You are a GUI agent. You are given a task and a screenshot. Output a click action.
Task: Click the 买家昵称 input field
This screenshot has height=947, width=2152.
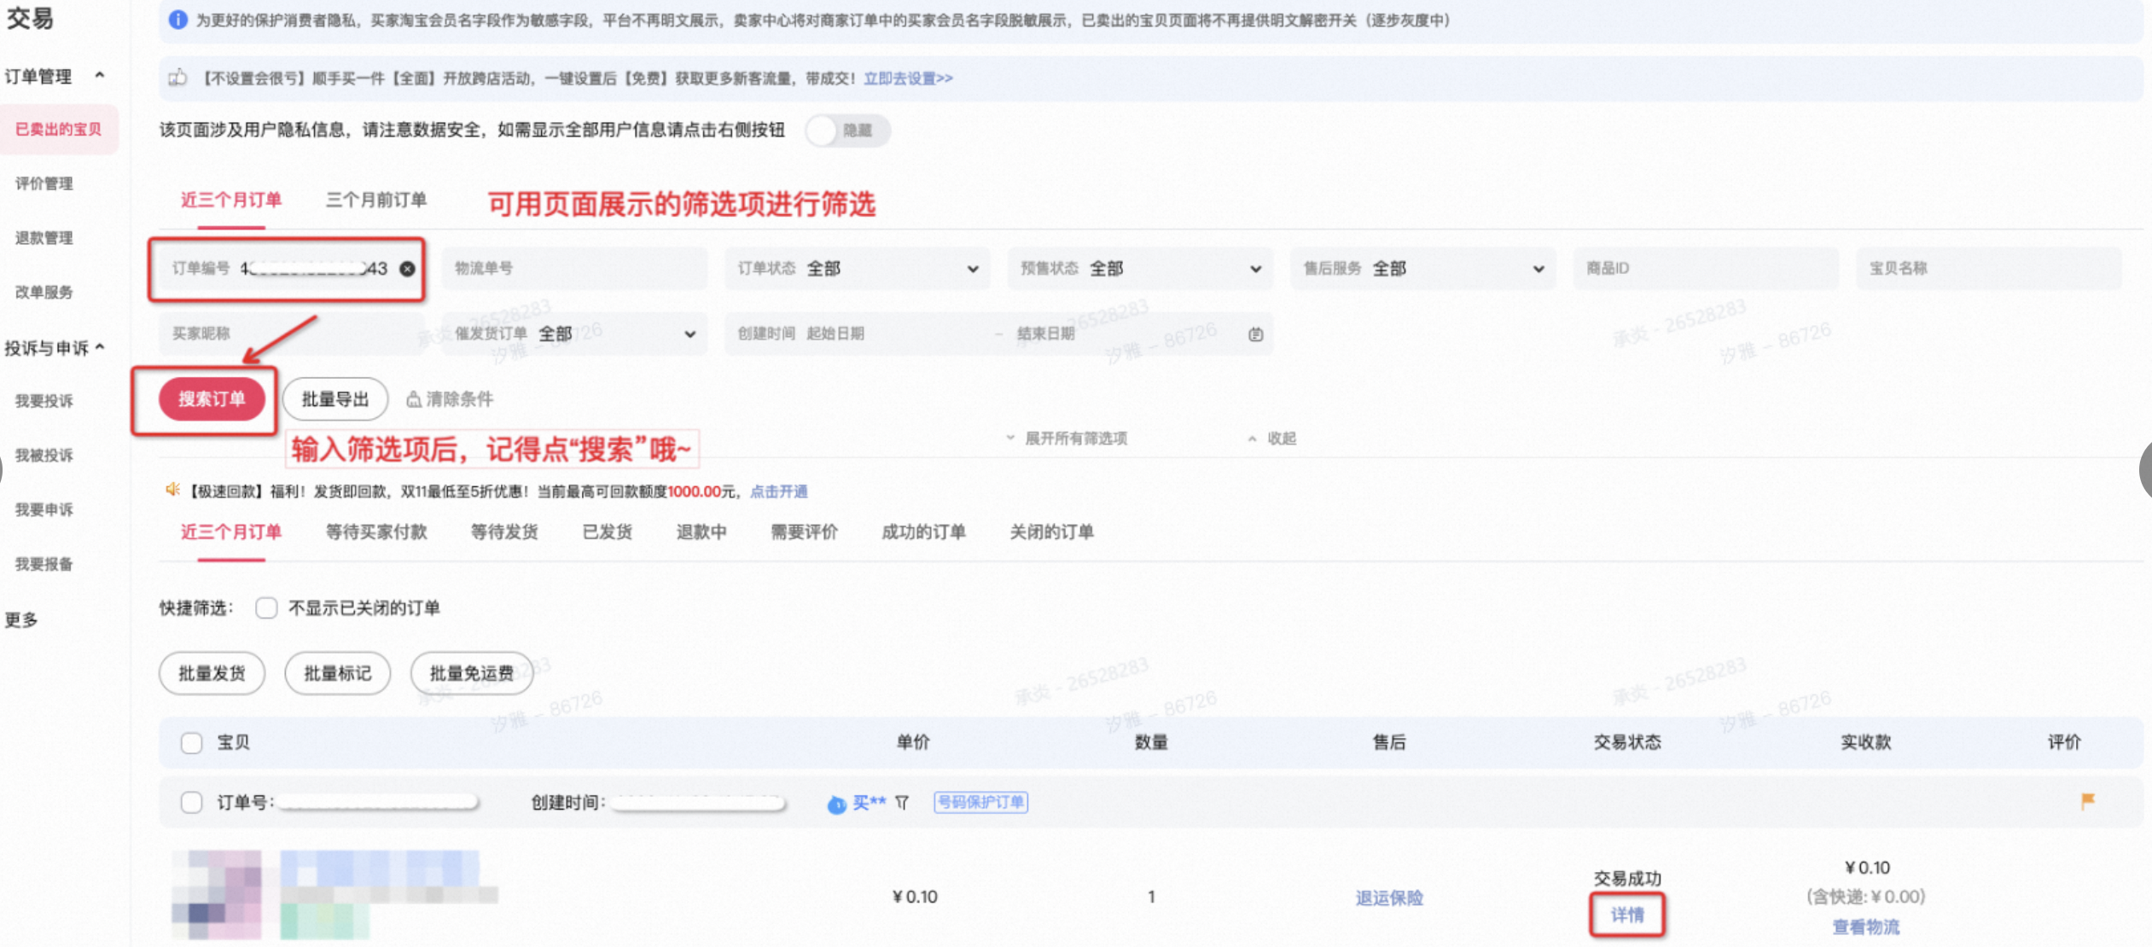[x=292, y=334]
